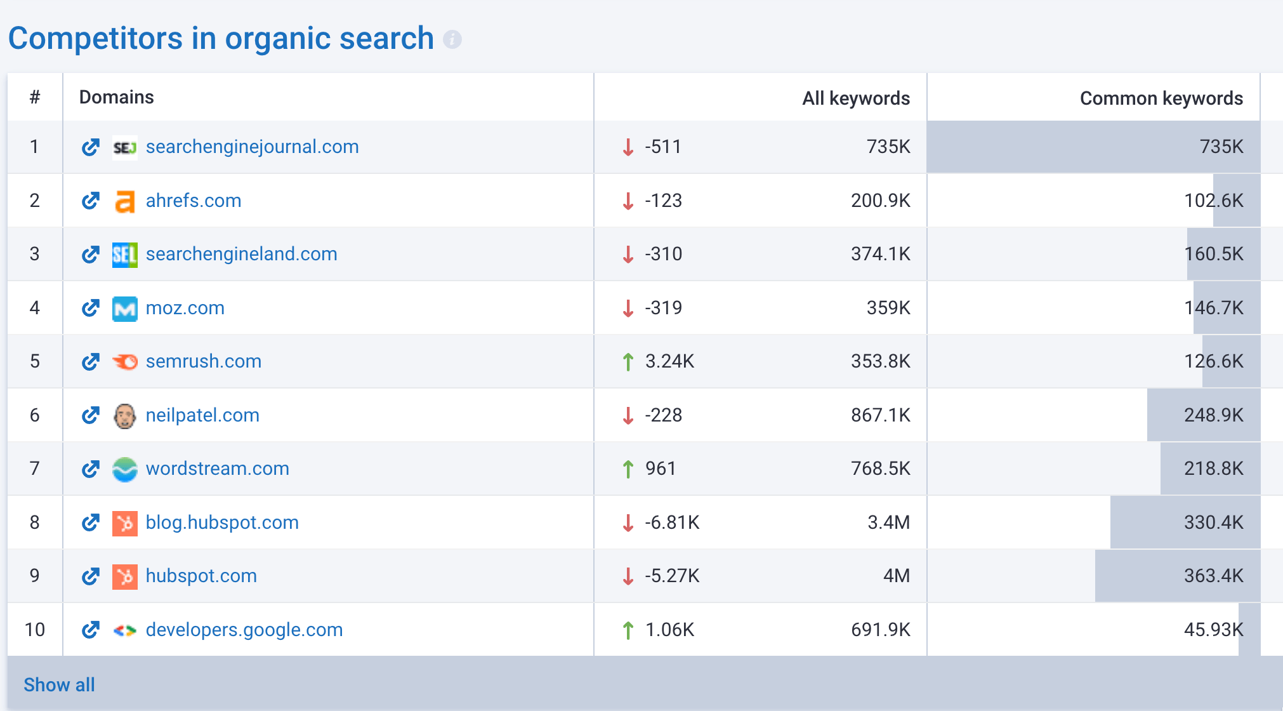Screen dimensions: 1283x711
Task: Click the 3.24K keyword change for semrush
Action: [669, 361]
